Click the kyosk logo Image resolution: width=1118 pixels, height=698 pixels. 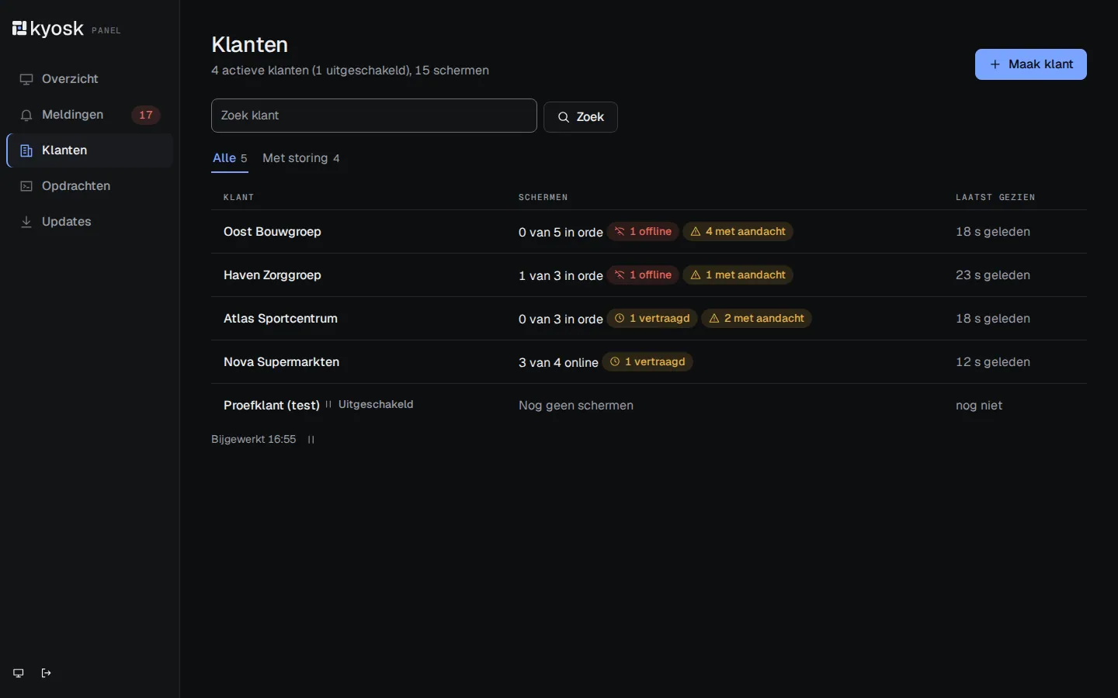[x=48, y=29]
